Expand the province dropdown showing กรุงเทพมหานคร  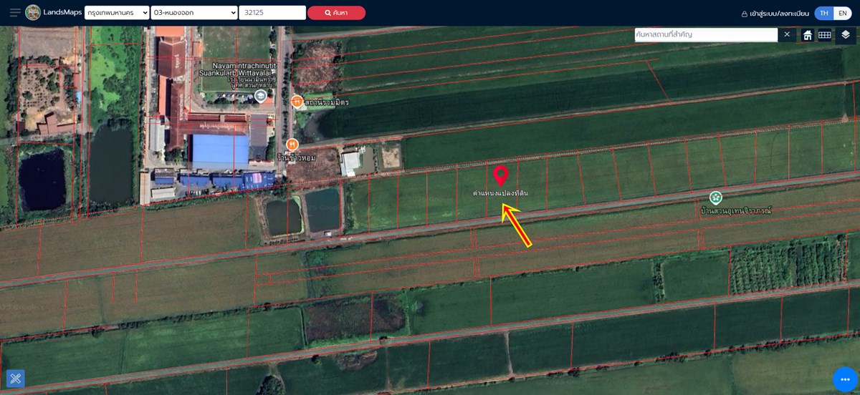[117, 13]
